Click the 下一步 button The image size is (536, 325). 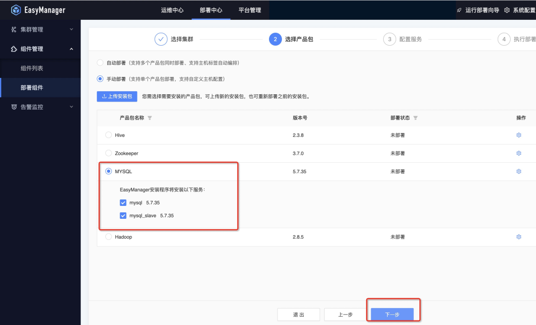click(x=392, y=315)
